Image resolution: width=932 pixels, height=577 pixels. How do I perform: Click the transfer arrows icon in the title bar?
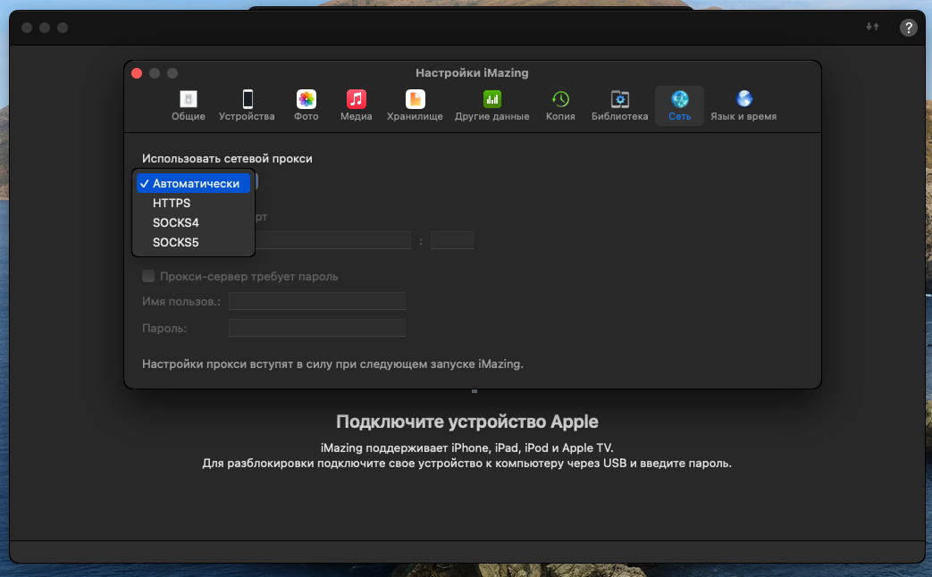tap(872, 27)
